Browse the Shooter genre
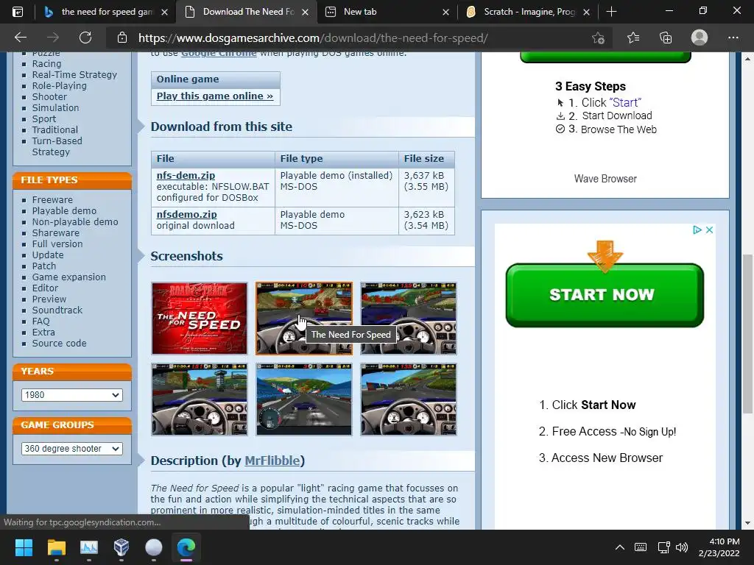The height and width of the screenshot is (565, 754). (49, 97)
